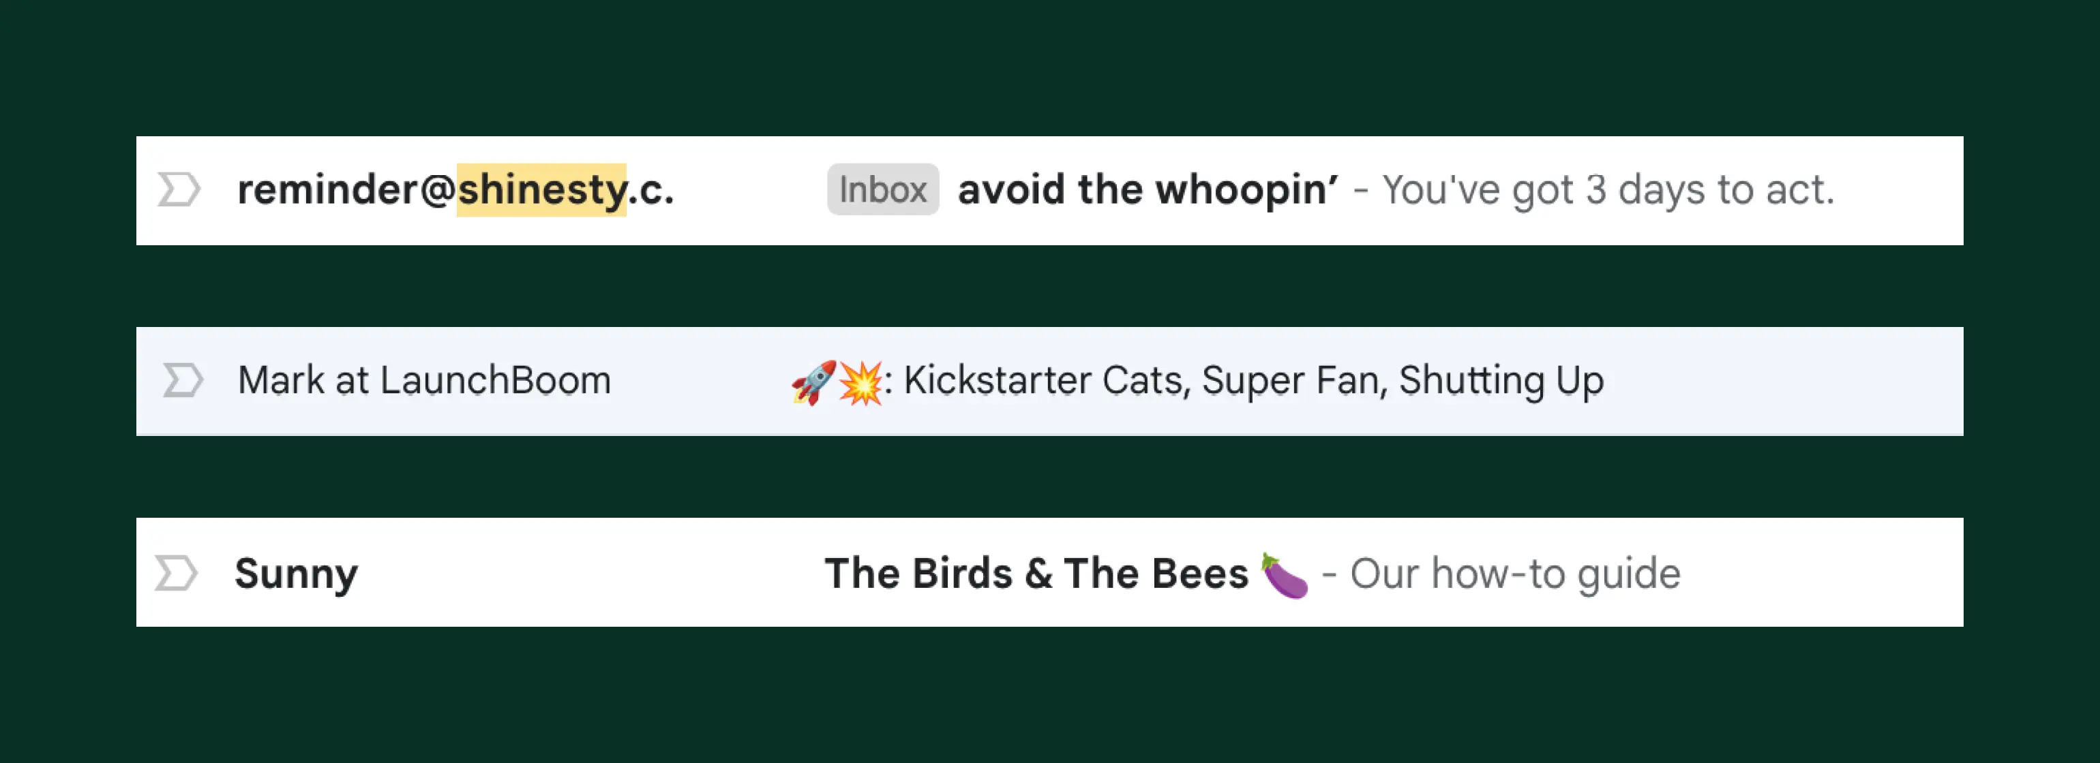
Task: Click the words 'Super Fan' in the subject
Action: (x=1293, y=380)
